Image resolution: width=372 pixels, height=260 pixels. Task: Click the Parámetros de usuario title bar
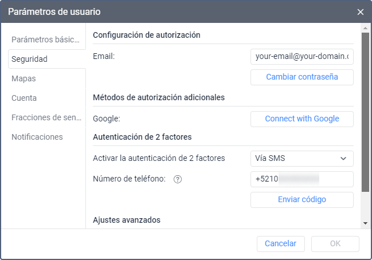172,12
